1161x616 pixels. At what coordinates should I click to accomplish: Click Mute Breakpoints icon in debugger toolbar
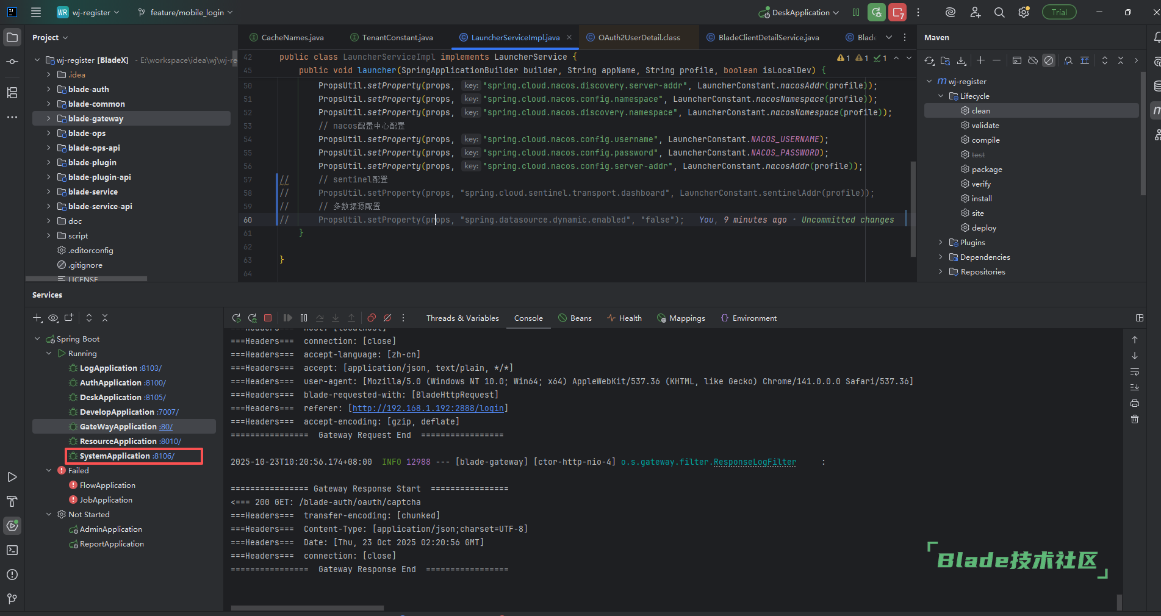point(387,318)
